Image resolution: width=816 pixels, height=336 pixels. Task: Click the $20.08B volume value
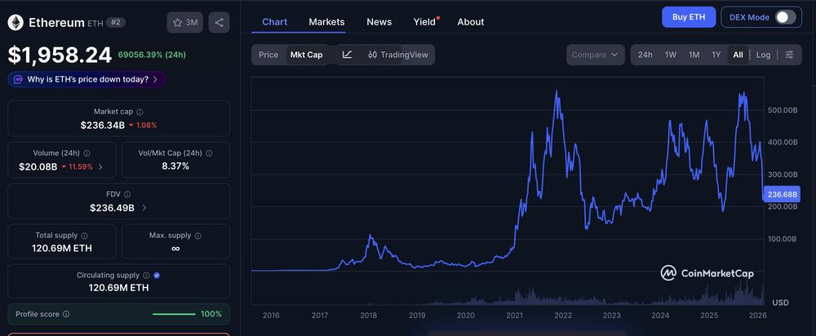pyautogui.click(x=38, y=167)
